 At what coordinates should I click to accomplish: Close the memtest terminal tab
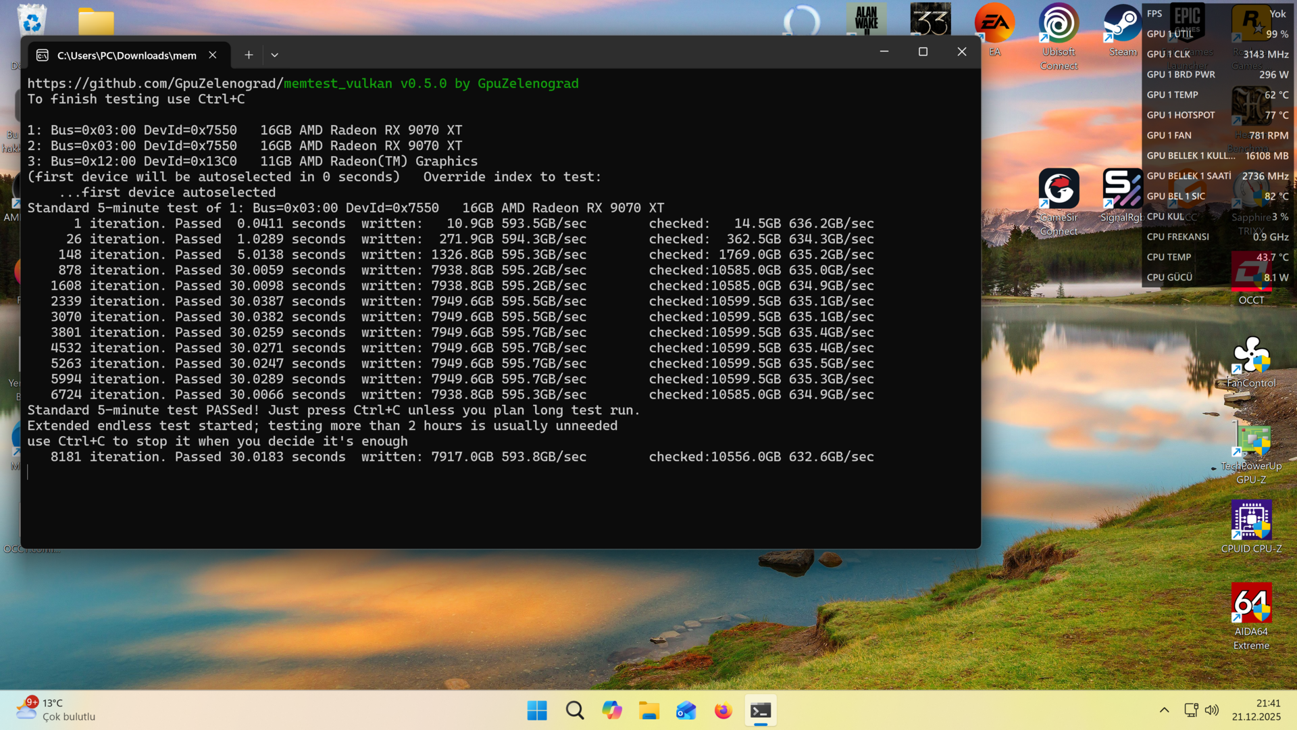(213, 55)
